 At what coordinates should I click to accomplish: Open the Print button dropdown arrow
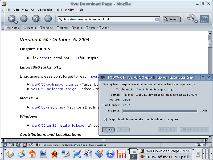click(196, 21)
